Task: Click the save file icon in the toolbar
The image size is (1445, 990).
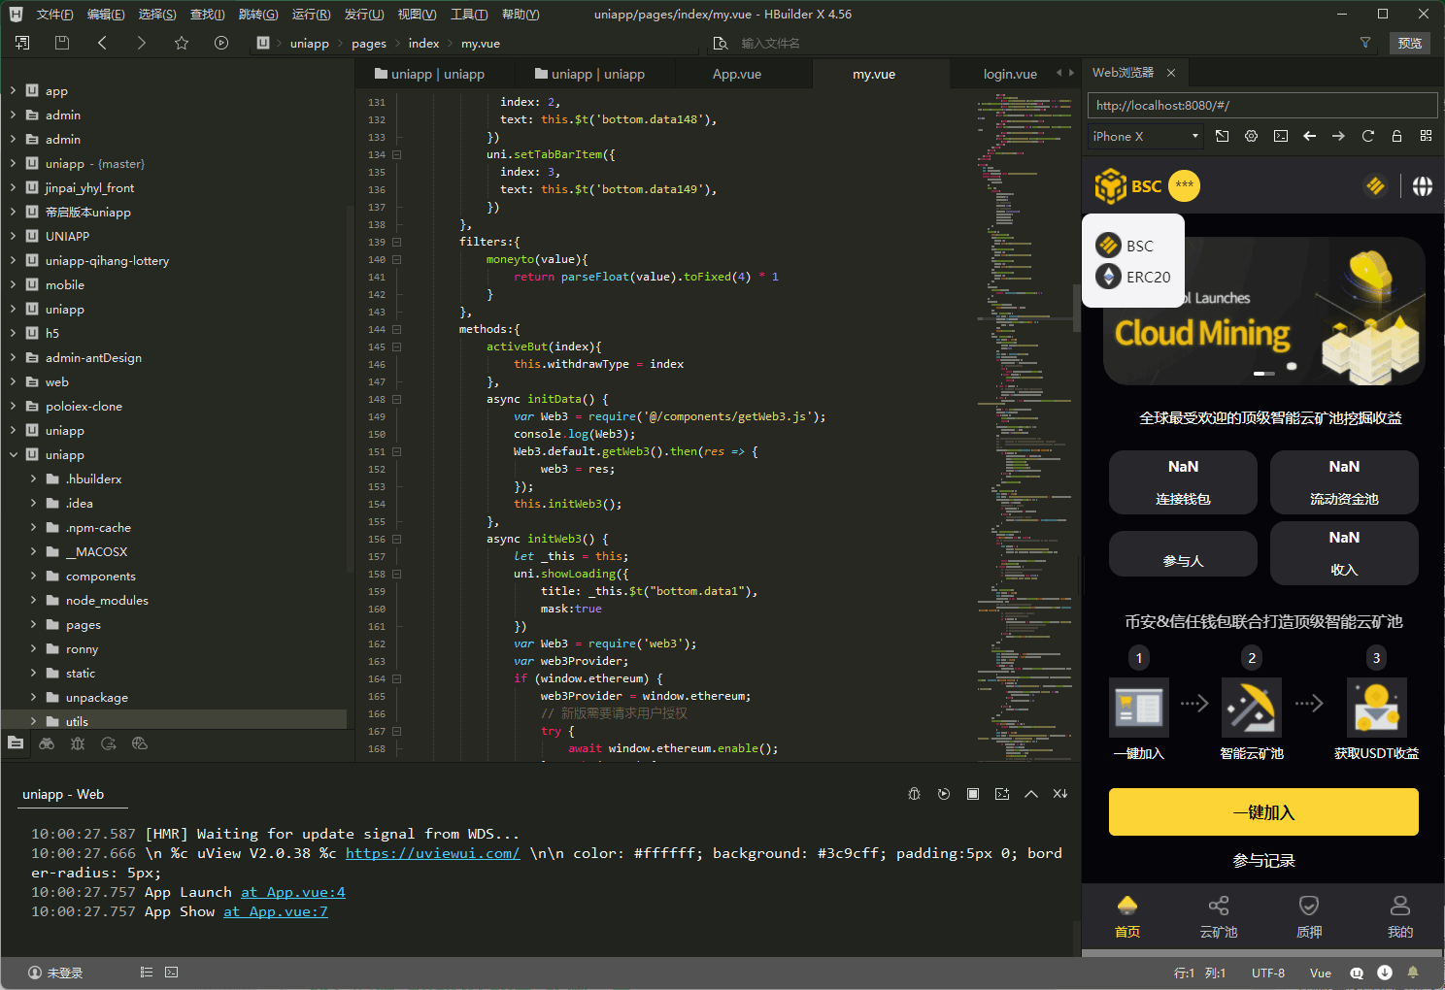Action: pyautogui.click(x=62, y=43)
